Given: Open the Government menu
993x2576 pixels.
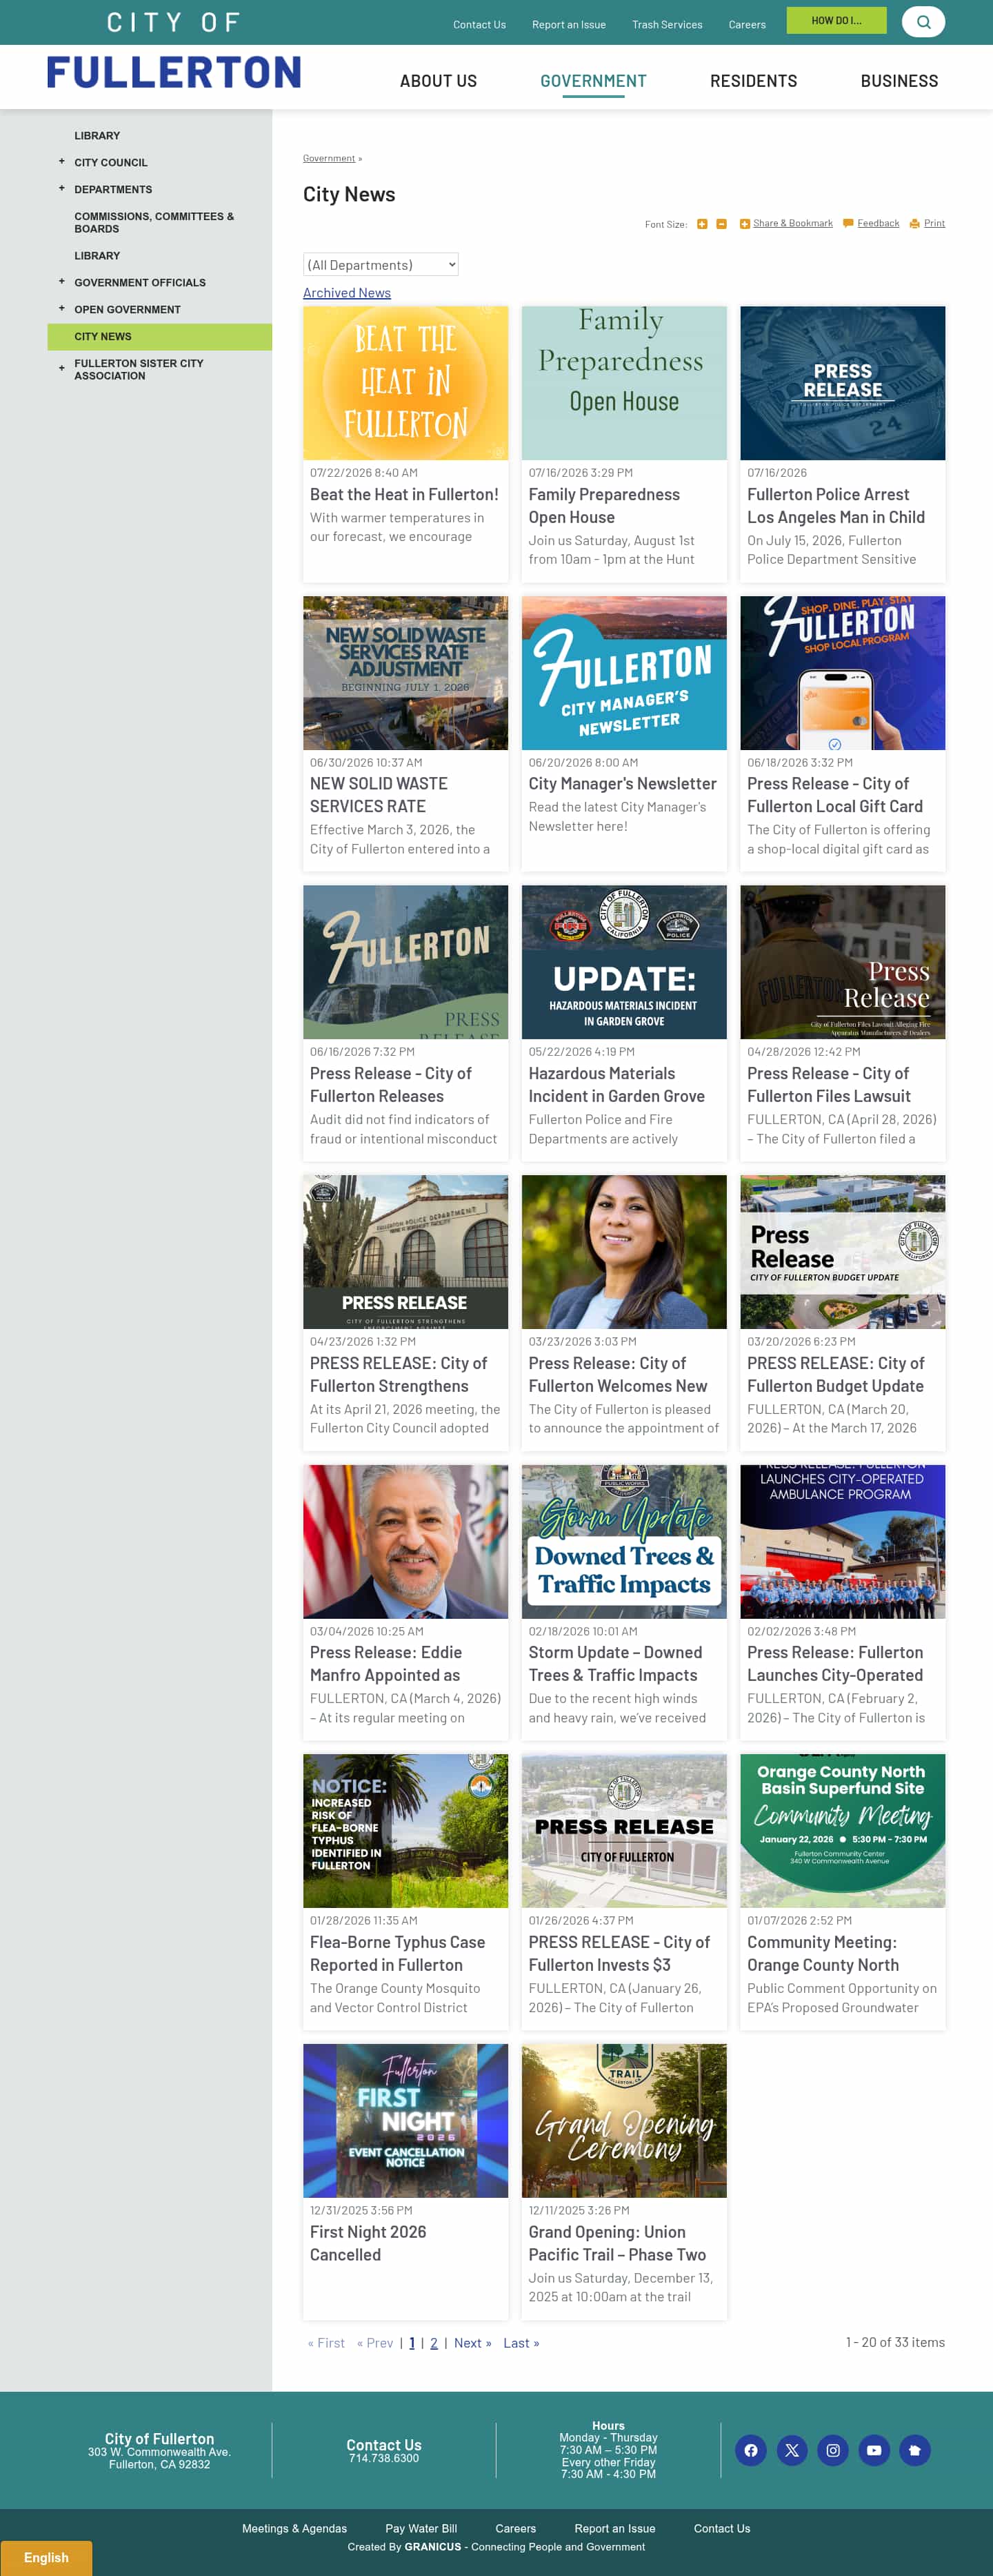Looking at the screenshot, I should click(x=594, y=81).
